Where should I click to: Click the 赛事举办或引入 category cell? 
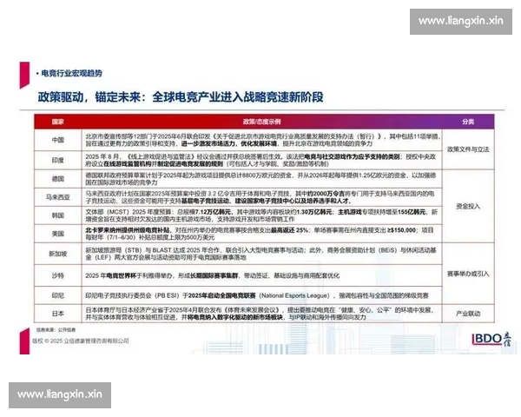(468, 274)
